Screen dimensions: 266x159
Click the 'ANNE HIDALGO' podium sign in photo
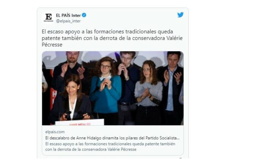[x=79, y=123]
